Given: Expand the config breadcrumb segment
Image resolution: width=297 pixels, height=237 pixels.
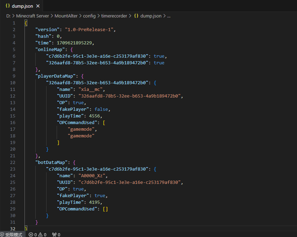Looking at the screenshot, I should click(x=89, y=16).
